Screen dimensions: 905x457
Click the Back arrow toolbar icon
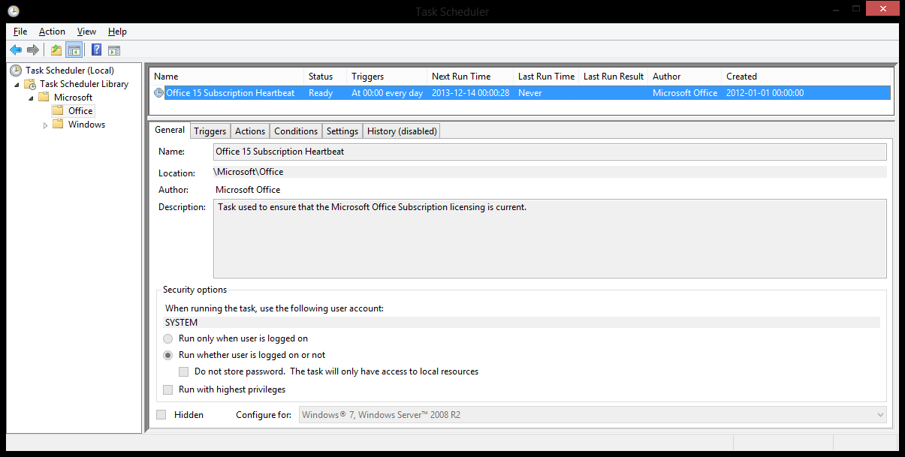coord(16,50)
